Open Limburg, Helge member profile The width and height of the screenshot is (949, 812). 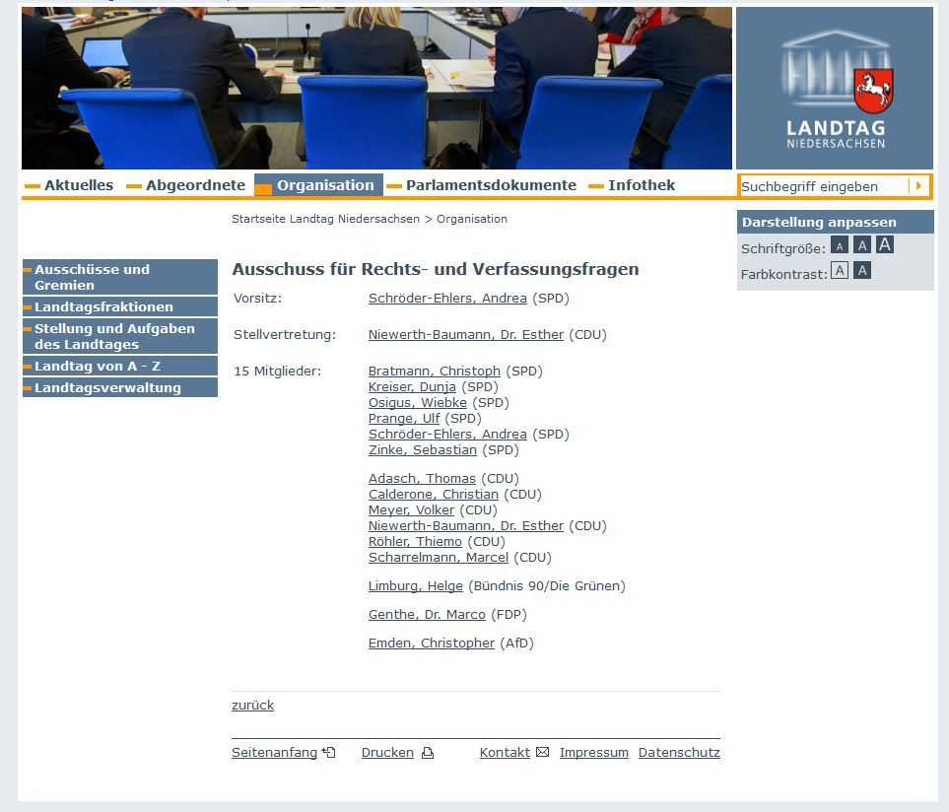[x=415, y=586]
